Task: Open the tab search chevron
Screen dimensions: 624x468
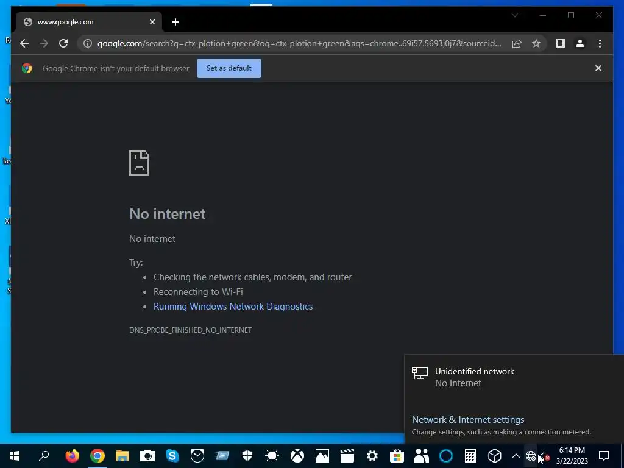Action: tap(514, 15)
